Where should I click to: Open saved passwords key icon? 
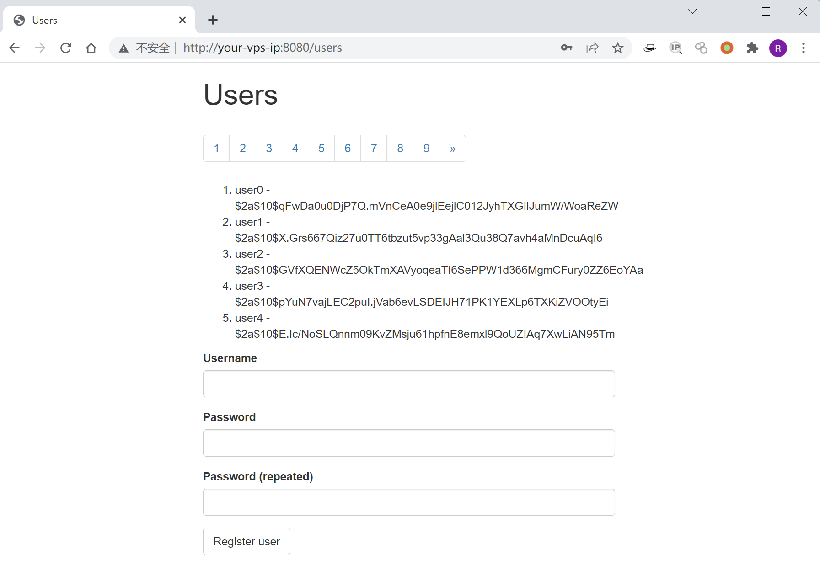(x=566, y=48)
